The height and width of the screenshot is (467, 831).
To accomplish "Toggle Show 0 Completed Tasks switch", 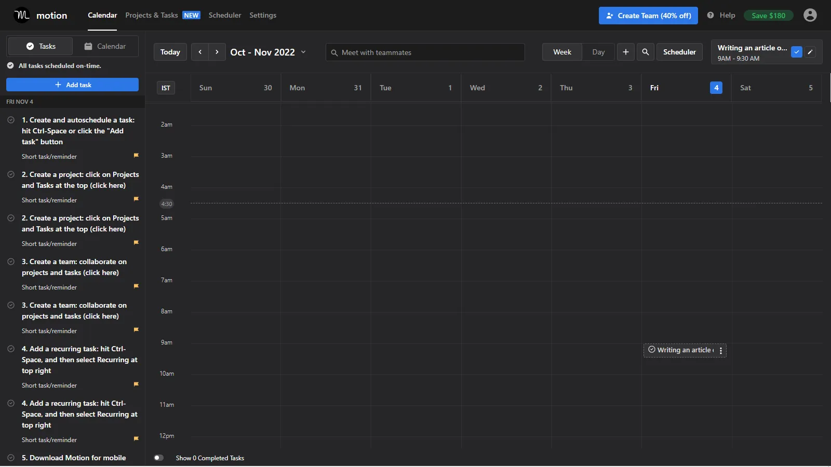I will (159, 458).
